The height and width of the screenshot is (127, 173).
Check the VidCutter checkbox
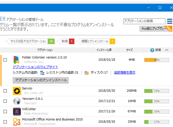5,112
